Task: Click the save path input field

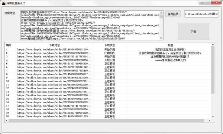Action: point(201,14)
